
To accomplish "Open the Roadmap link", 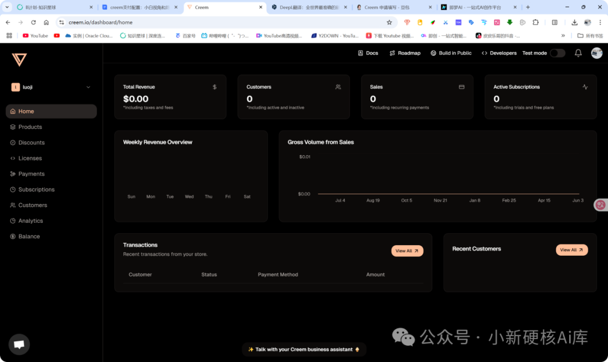I will [x=405, y=53].
